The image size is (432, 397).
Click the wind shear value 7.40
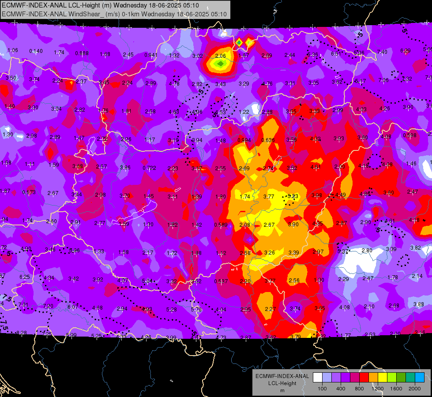click(x=382, y=52)
